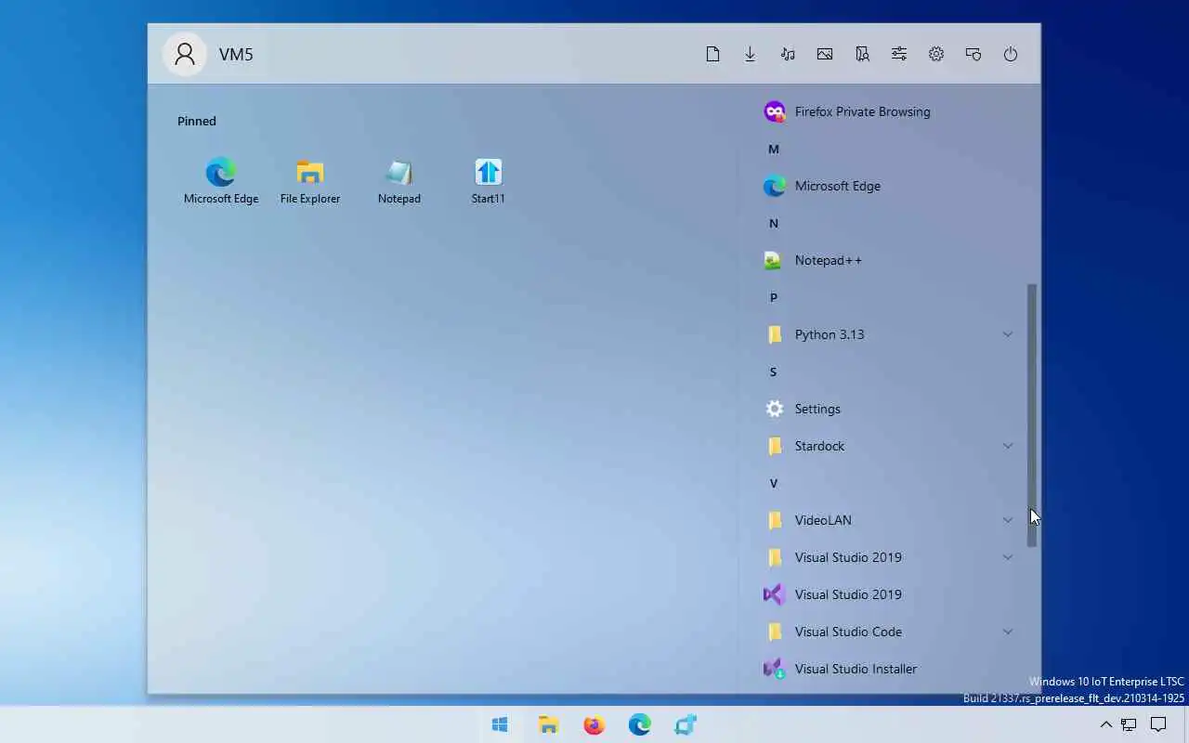The width and height of the screenshot is (1189, 743).
Task: Open Microsoft Edge in the app list
Action: pos(887,186)
